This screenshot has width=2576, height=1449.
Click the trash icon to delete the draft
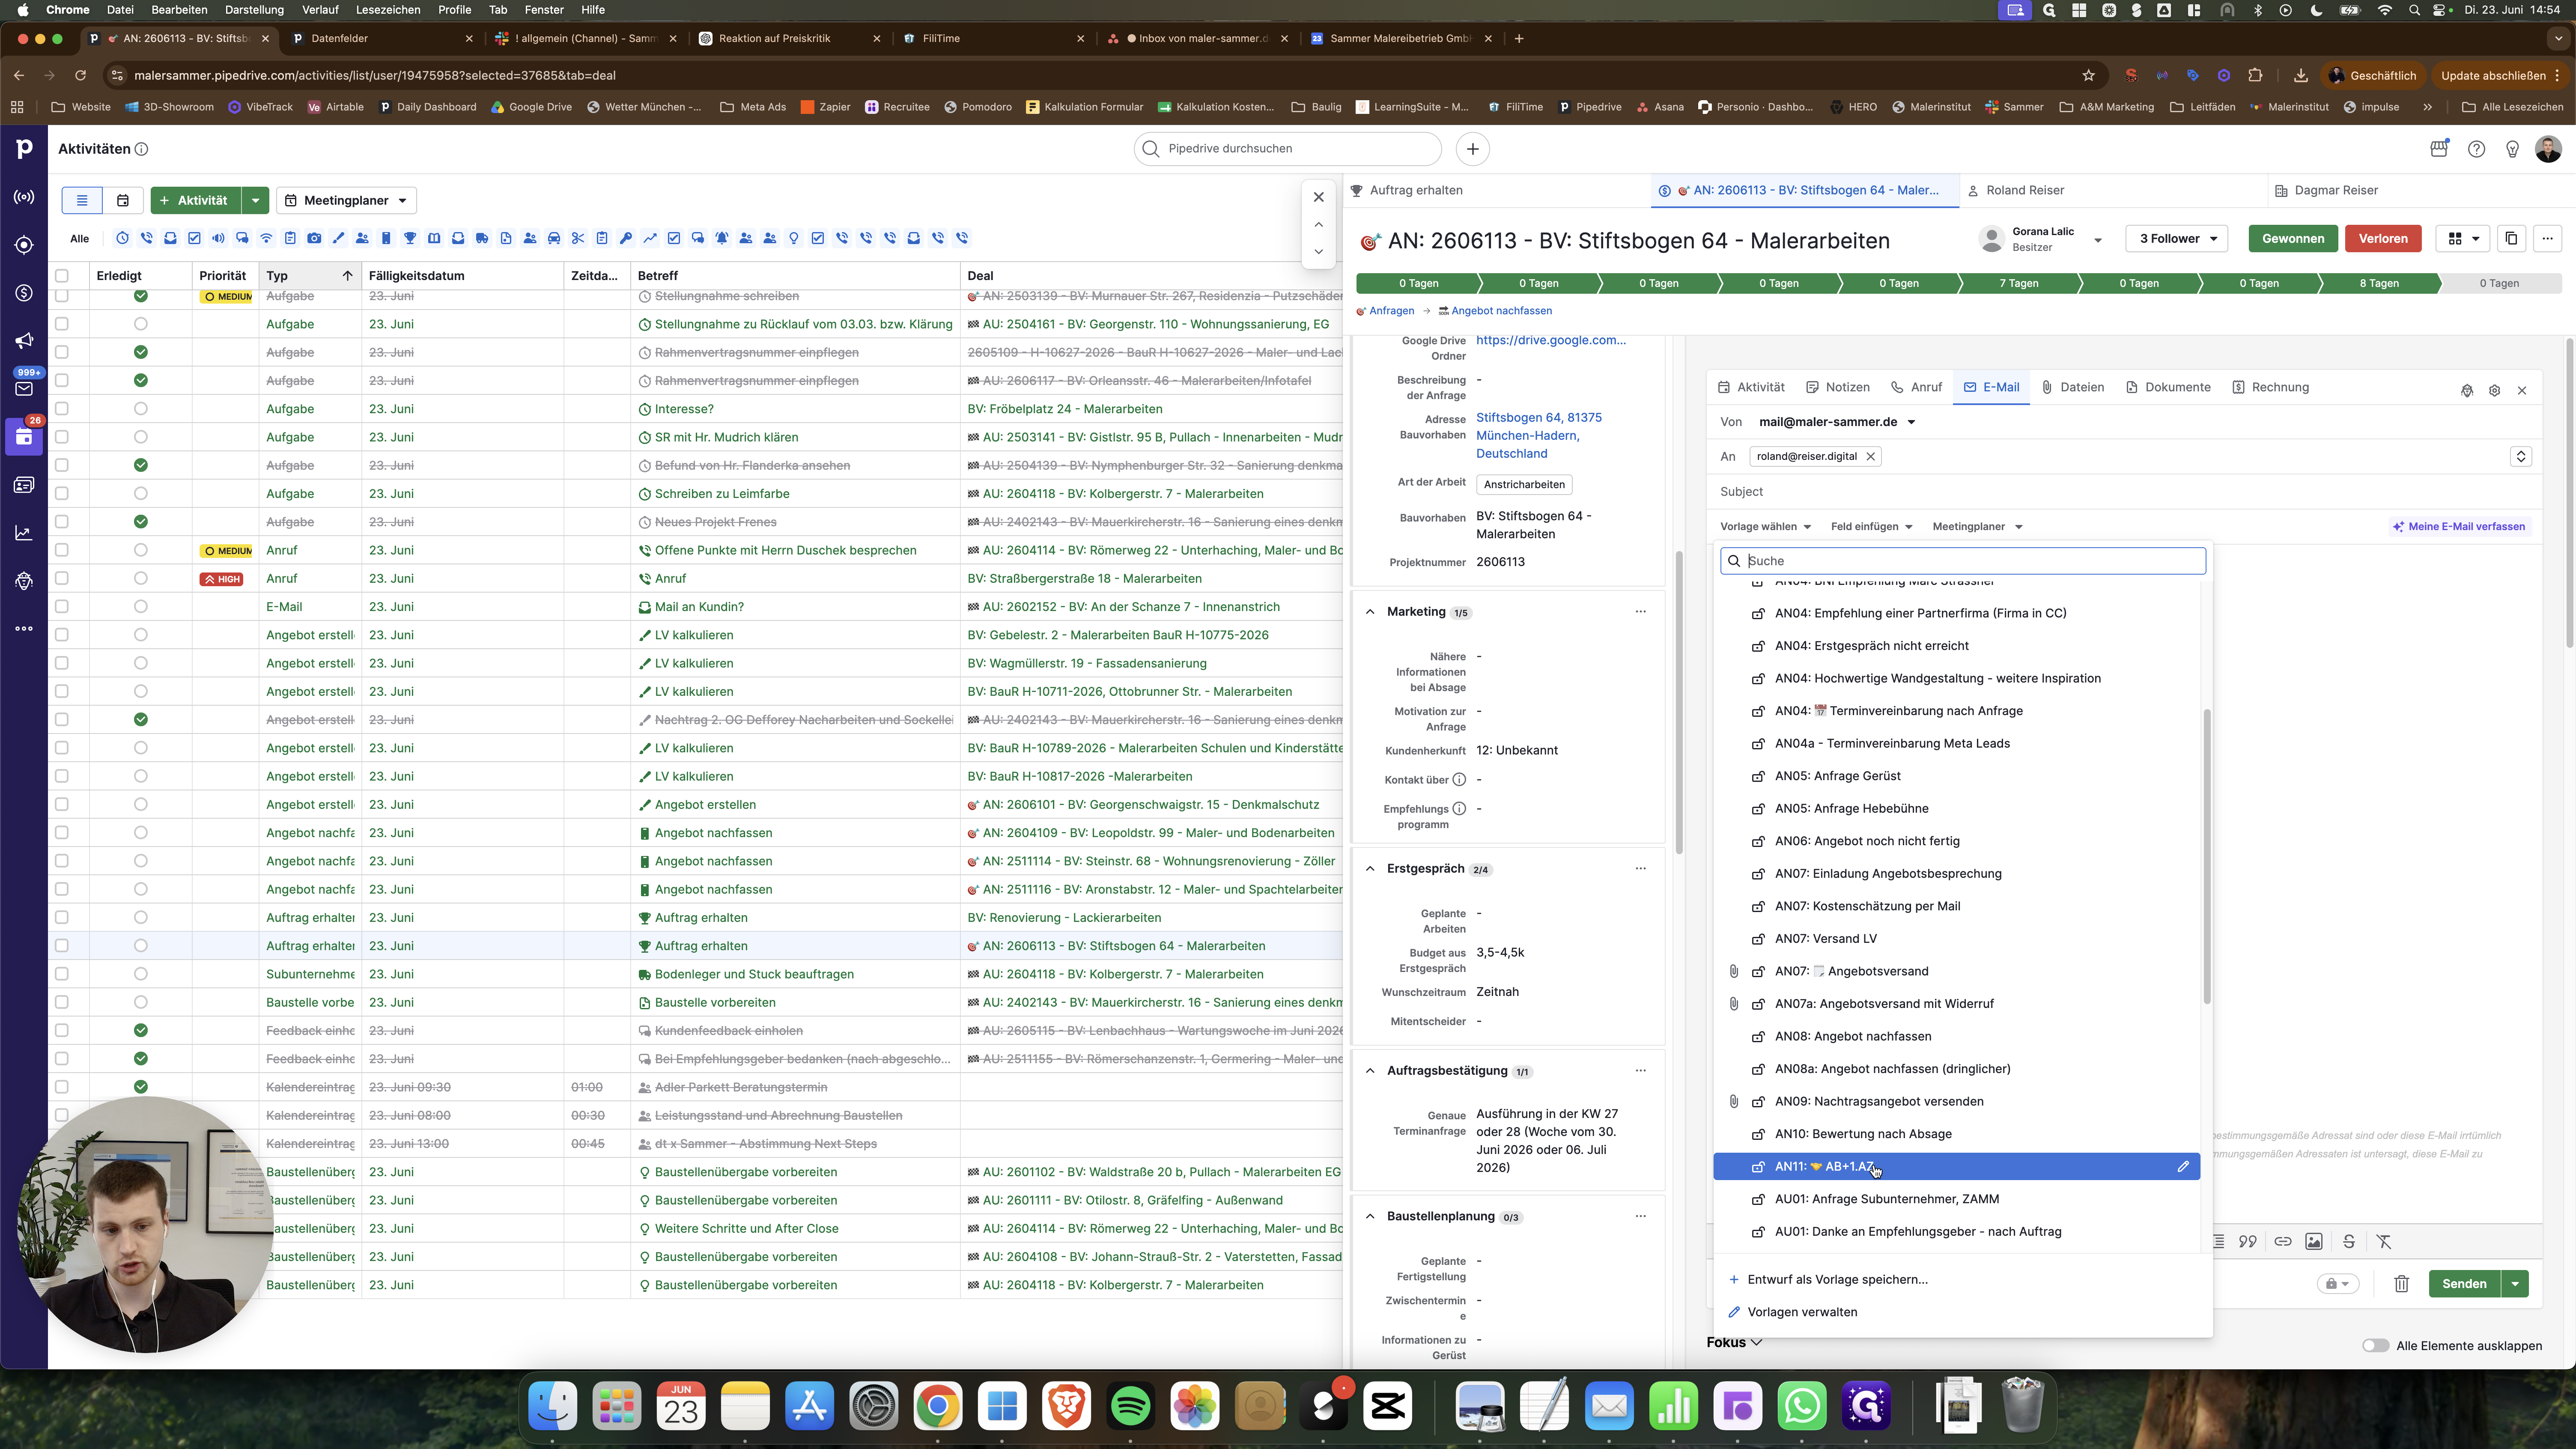(x=2401, y=1284)
